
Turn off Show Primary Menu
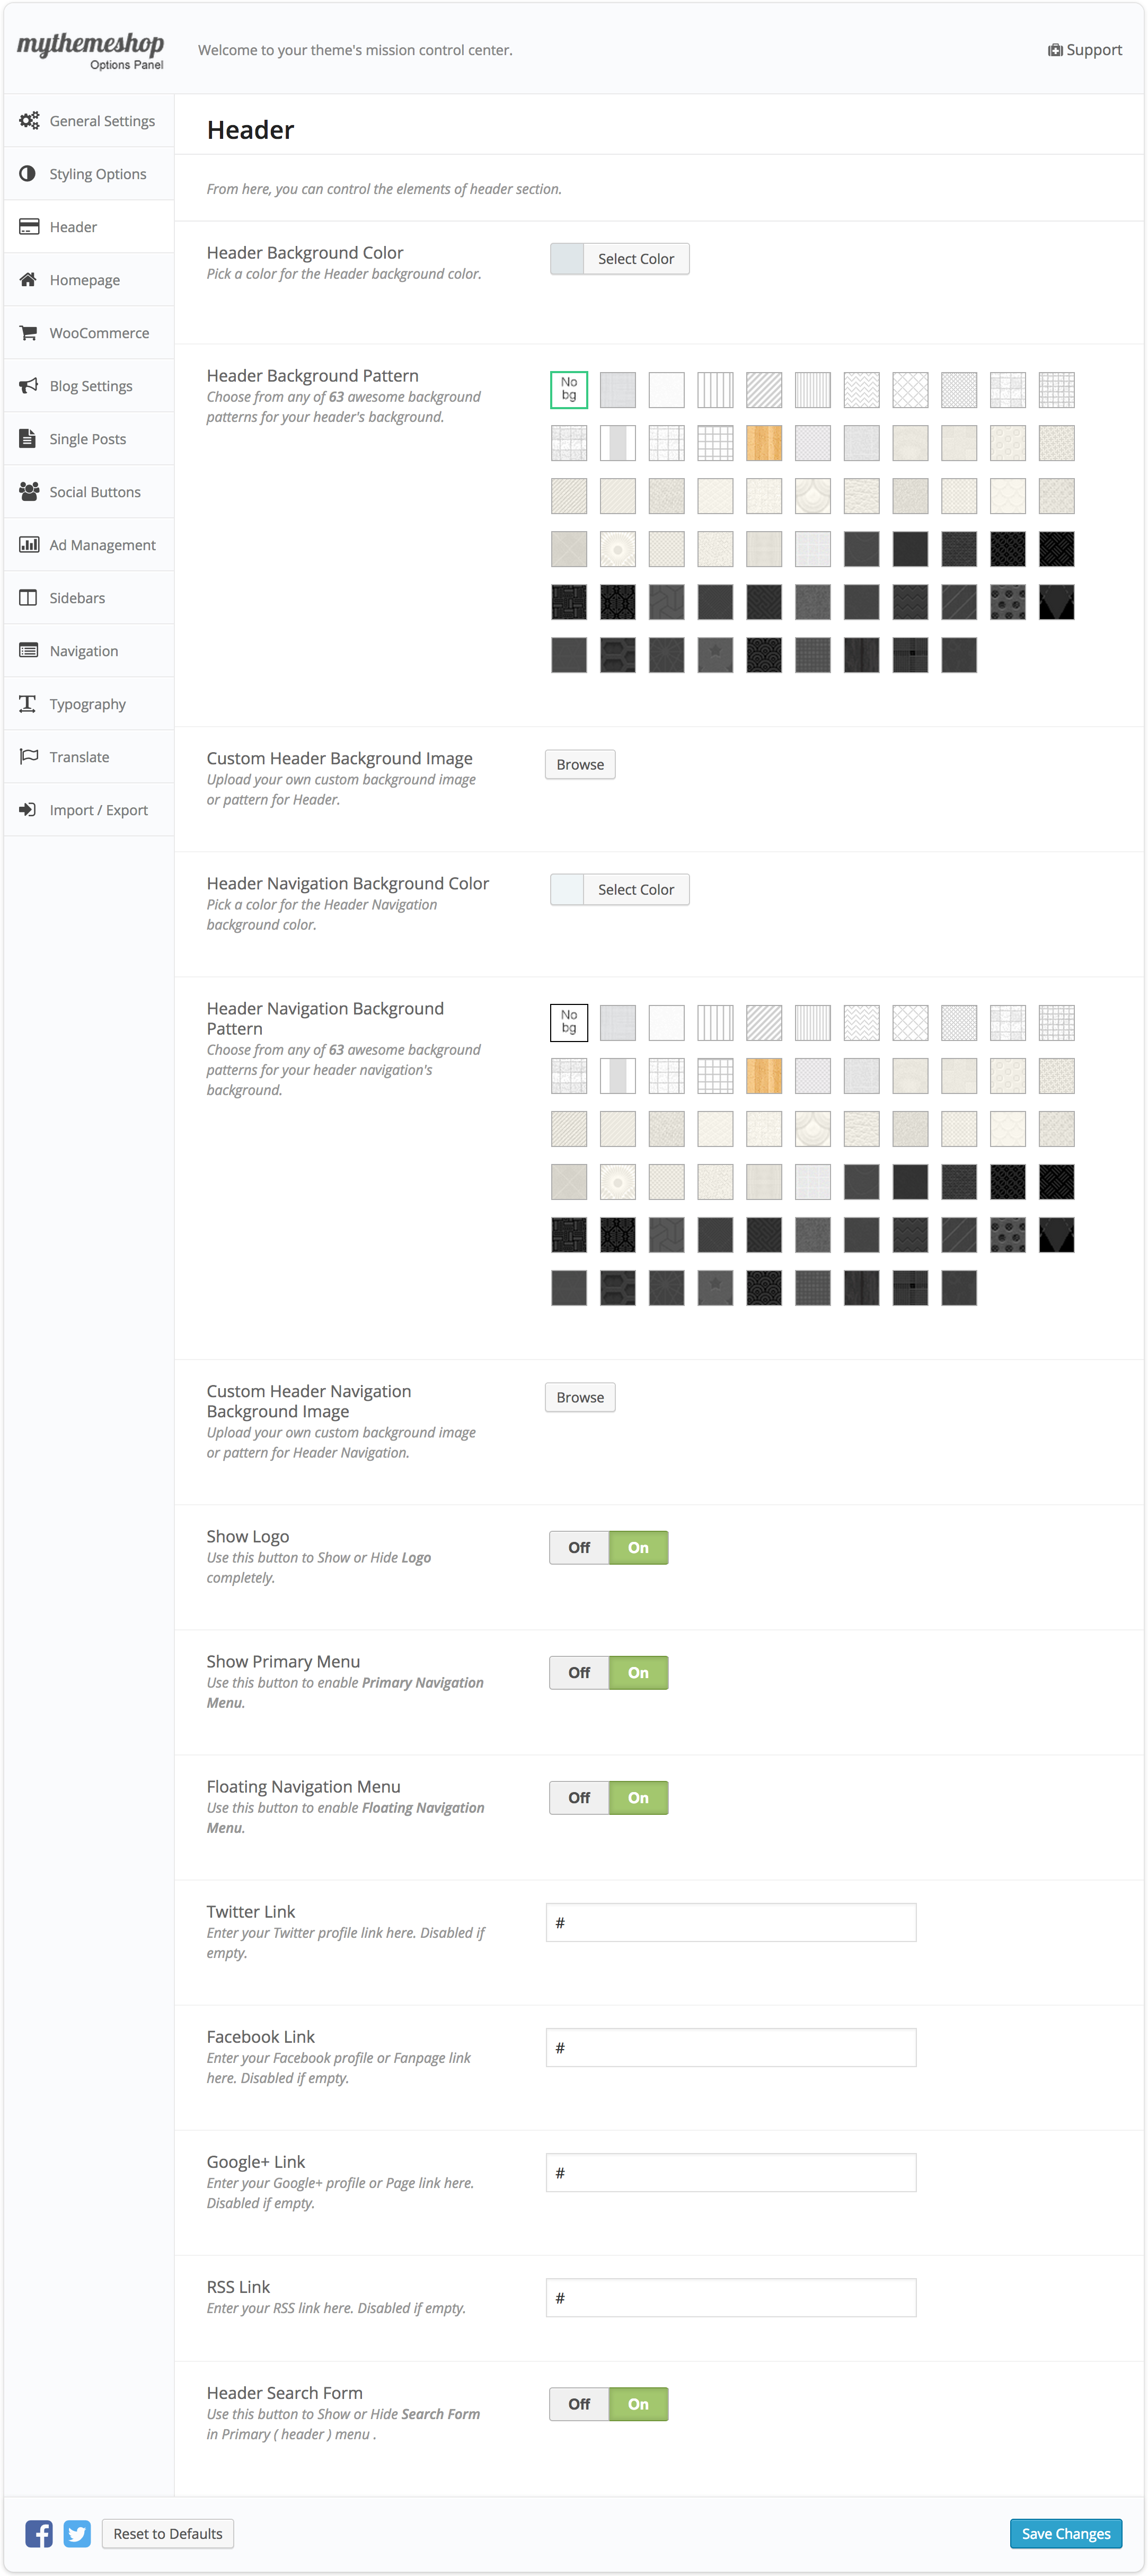tap(579, 1672)
